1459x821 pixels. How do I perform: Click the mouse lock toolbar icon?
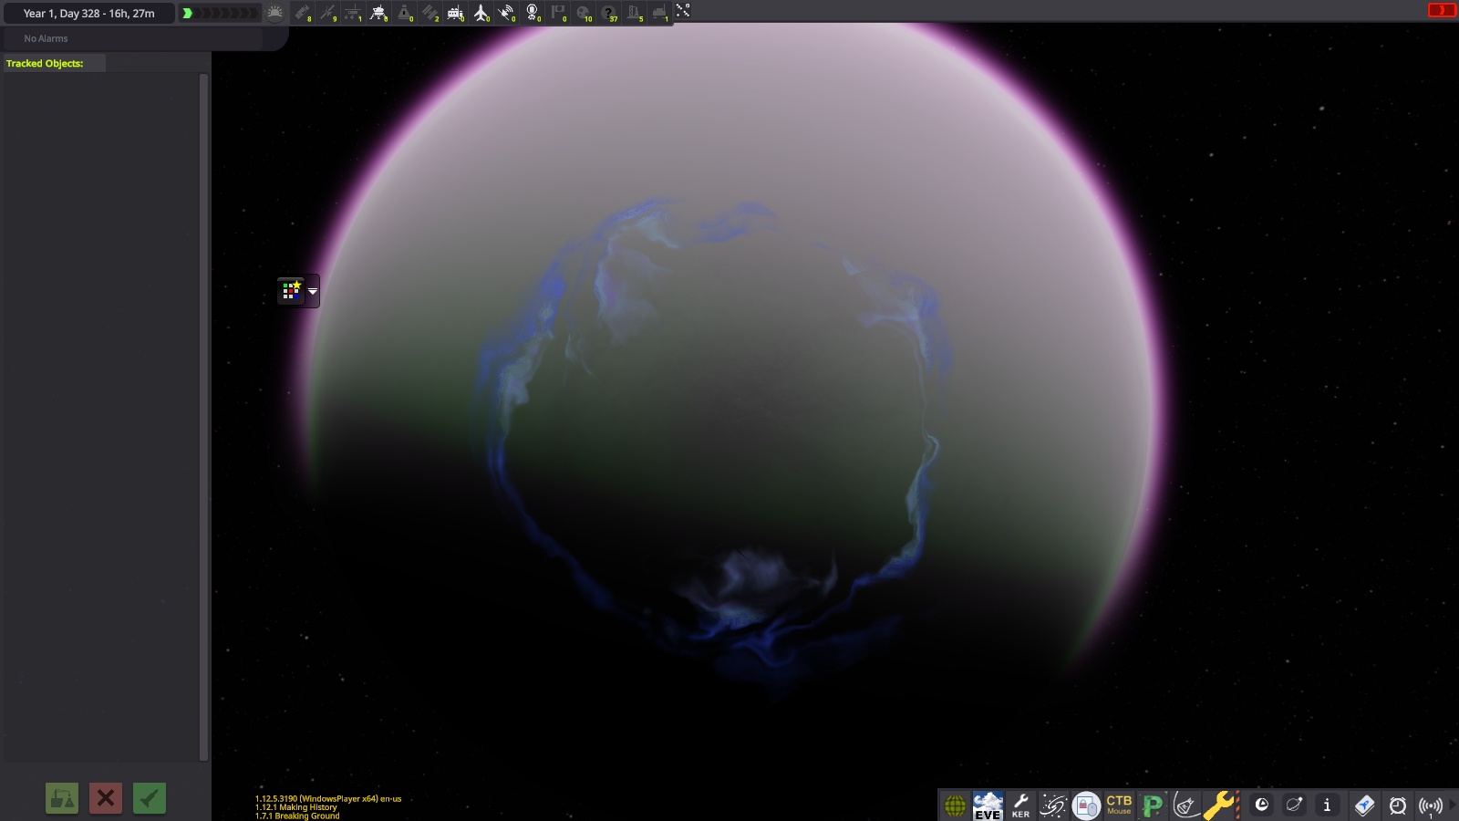(1086, 805)
